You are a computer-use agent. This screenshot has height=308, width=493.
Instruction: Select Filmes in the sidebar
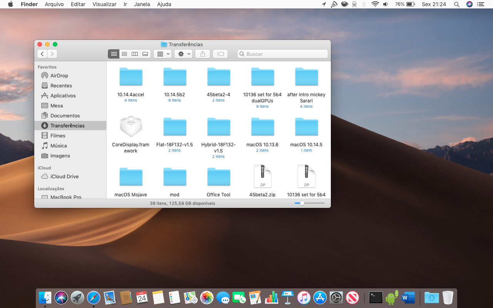coord(58,136)
